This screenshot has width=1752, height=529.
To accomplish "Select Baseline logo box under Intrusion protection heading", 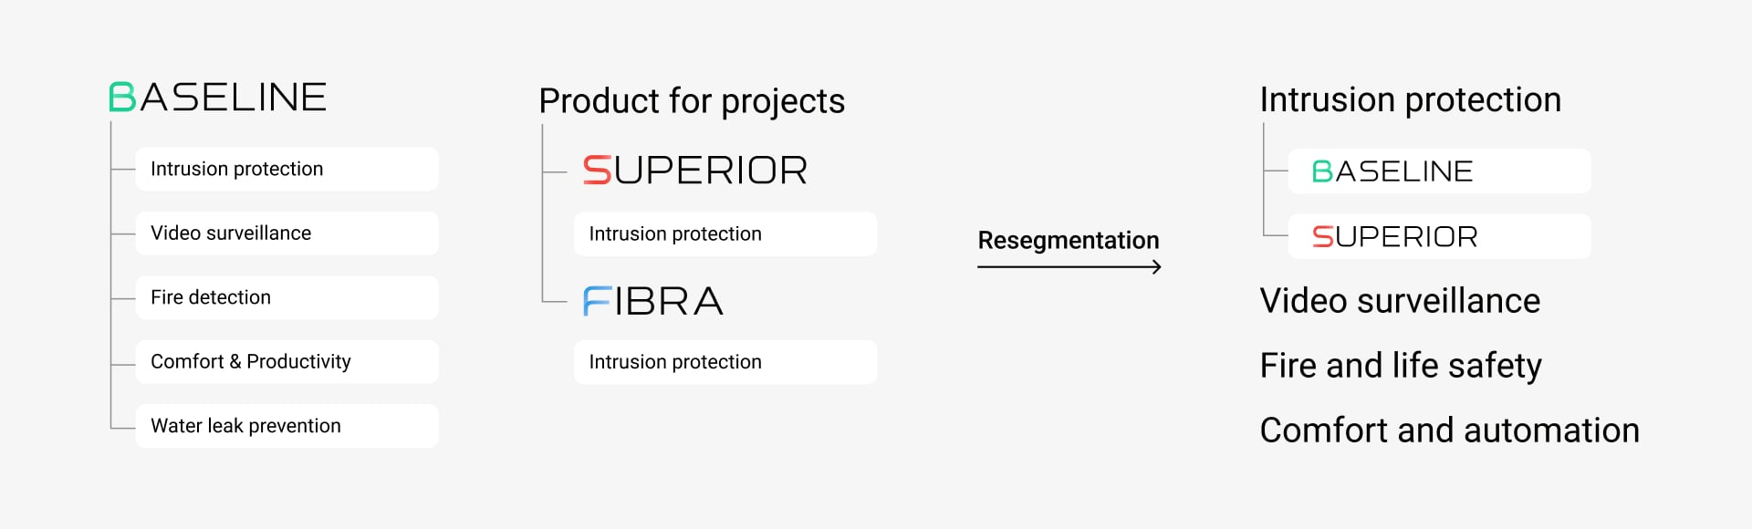I will [1439, 171].
